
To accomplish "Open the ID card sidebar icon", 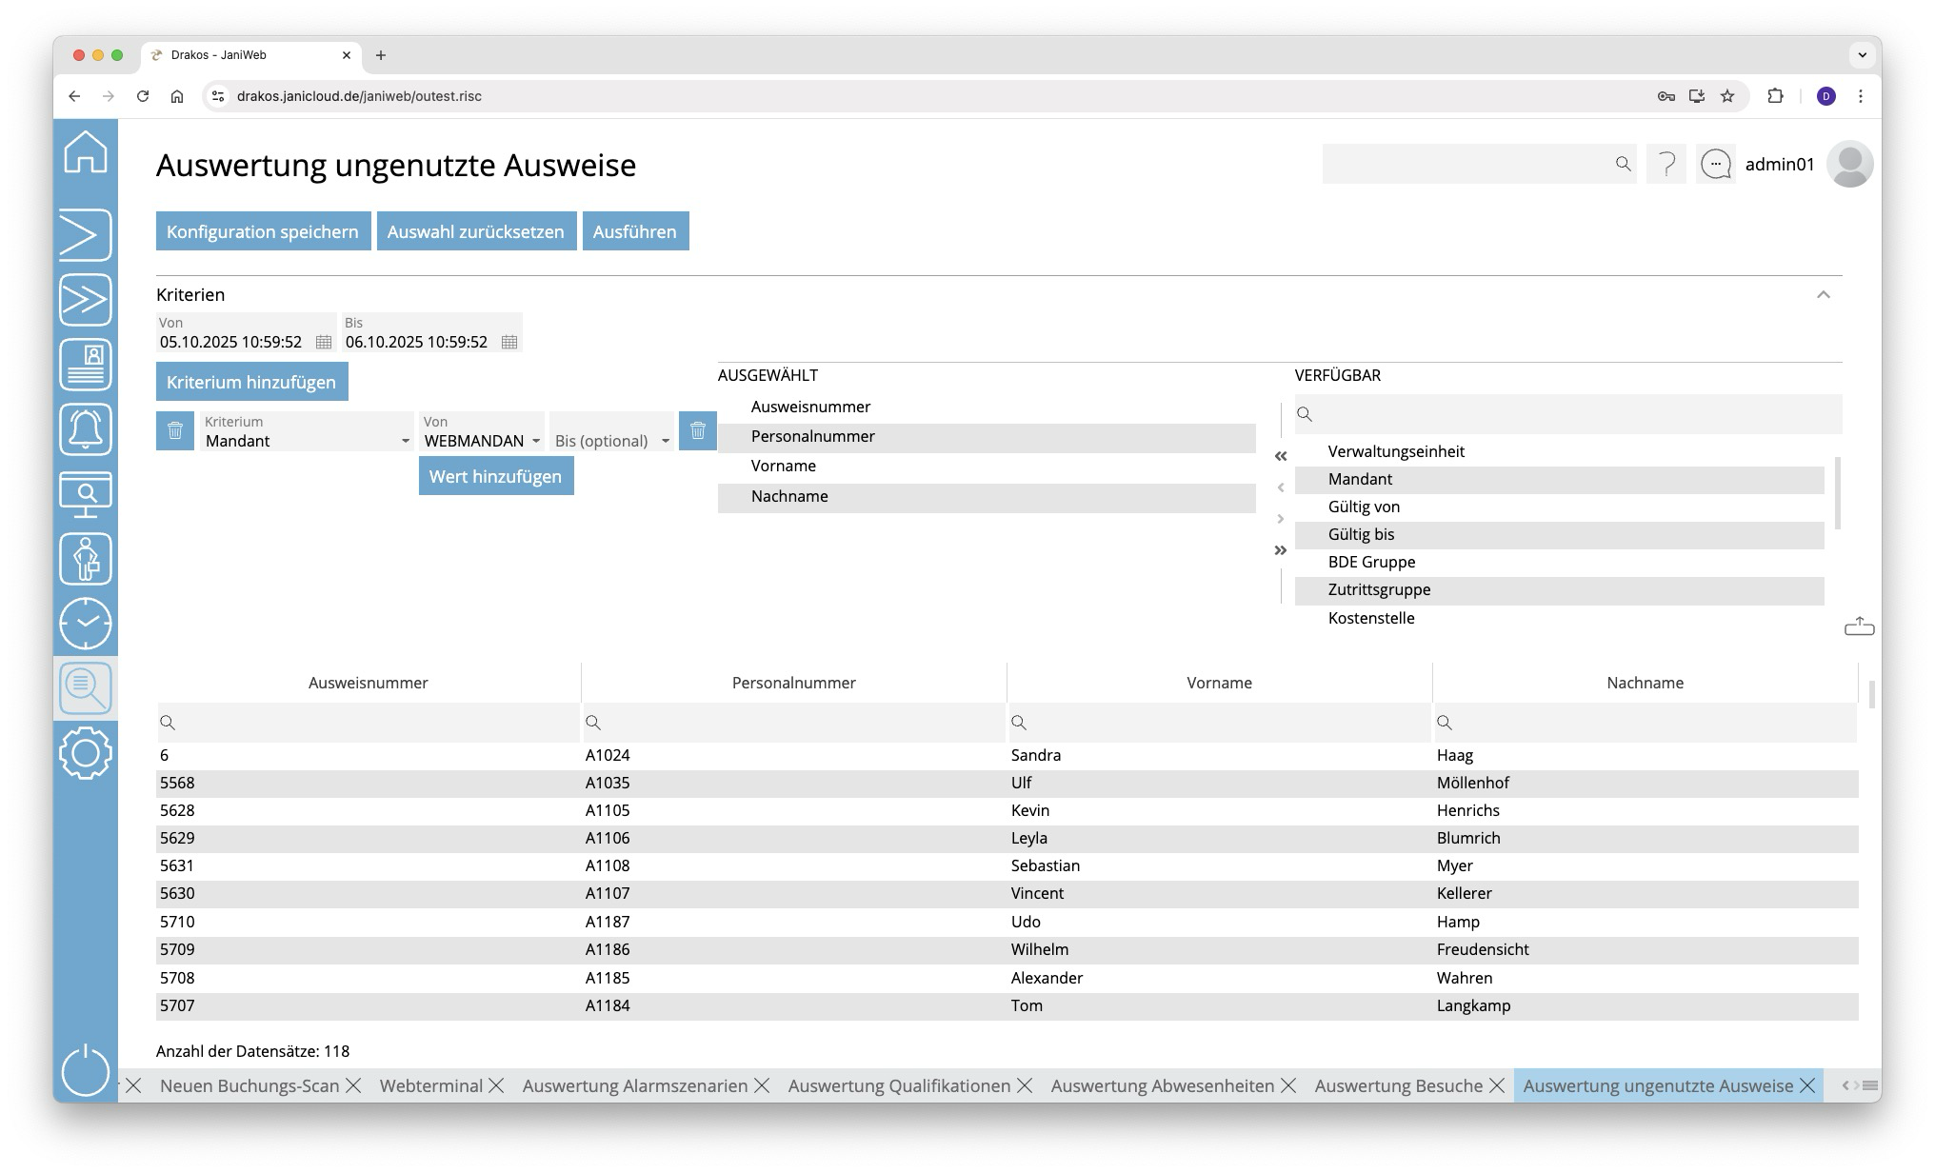I will coord(86,365).
